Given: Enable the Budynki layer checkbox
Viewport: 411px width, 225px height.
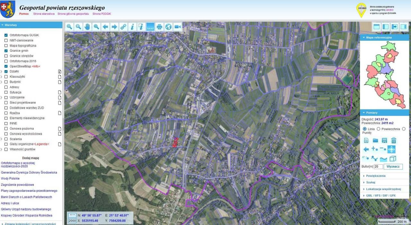Looking at the screenshot, I should [x=6, y=82].
